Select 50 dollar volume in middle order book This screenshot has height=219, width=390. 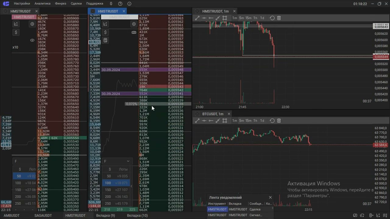pos(116,176)
